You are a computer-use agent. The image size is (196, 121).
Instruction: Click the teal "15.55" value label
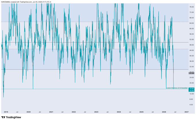[x=191, y=91]
